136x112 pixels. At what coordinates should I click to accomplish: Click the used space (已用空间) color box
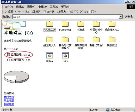[x=9, y=55]
